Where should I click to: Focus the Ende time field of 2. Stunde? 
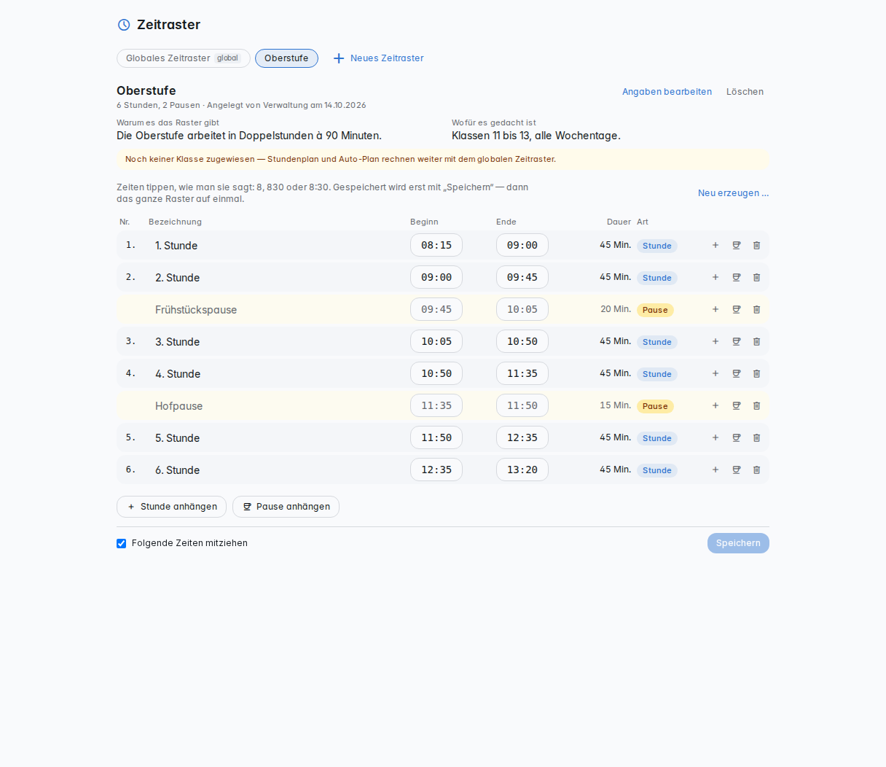point(522,278)
